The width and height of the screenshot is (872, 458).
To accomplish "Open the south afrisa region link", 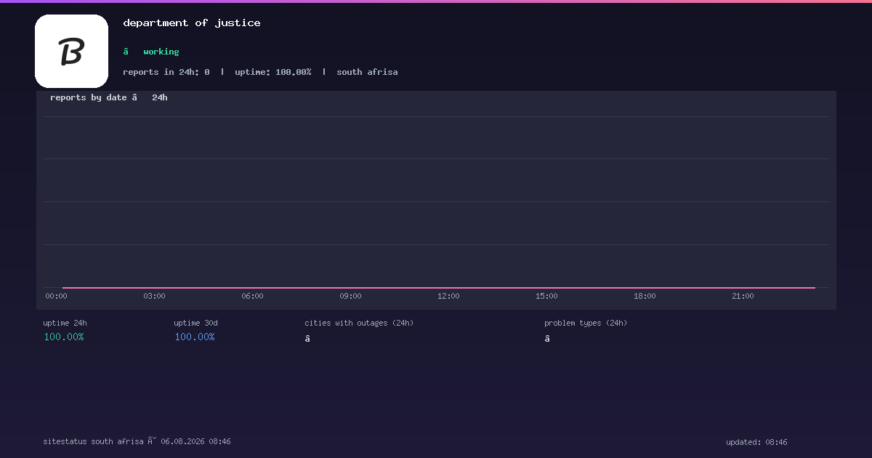I will (x=367, y=72).
